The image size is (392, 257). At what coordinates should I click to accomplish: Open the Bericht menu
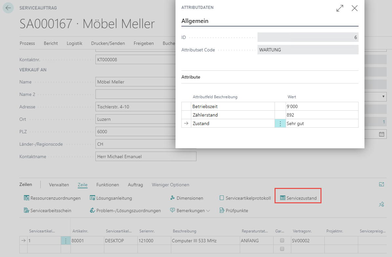click(x=51, y=44)
